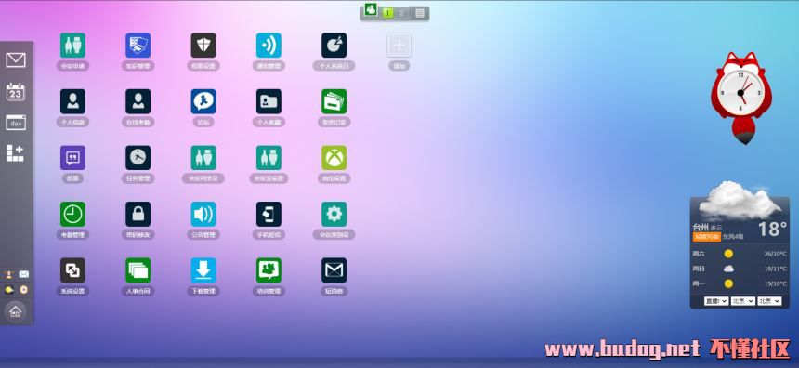
Task: Open the list view icon in top pager
Action: click(x=420, y=13)
